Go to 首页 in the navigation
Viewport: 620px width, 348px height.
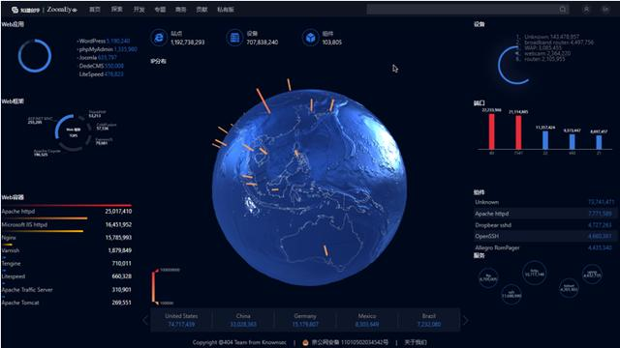[x=95, y=10]
